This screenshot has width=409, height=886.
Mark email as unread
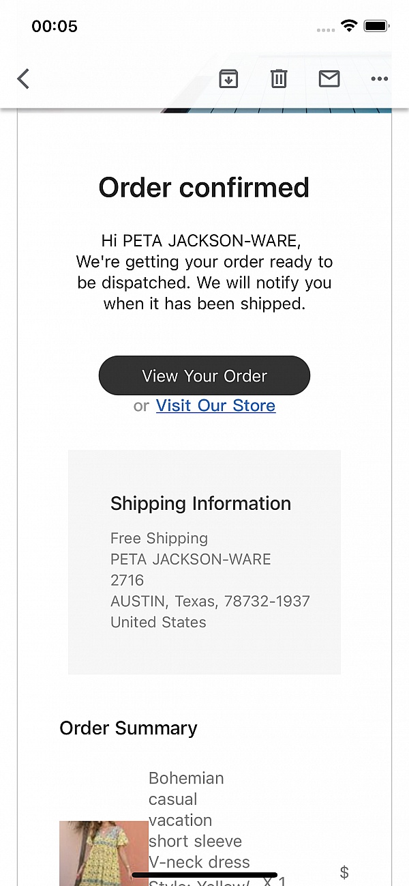[329, 79]
